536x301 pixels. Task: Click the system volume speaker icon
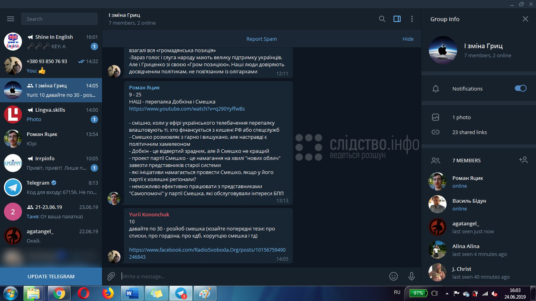click(494, 293)
